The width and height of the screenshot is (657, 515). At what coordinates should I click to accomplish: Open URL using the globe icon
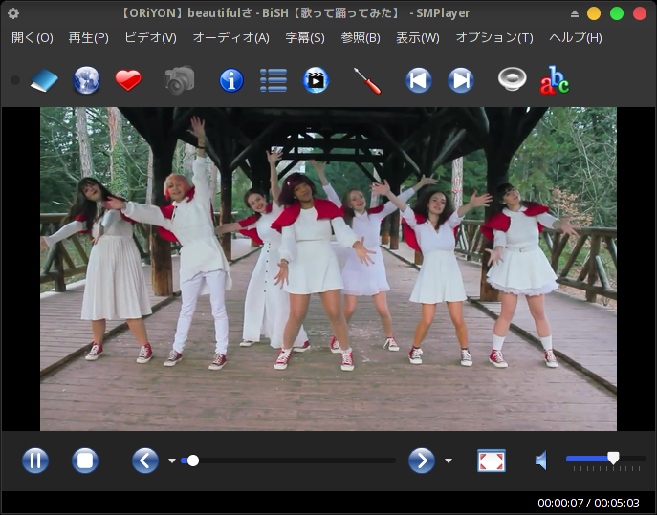pyautogui.click(x=86, y=80)
